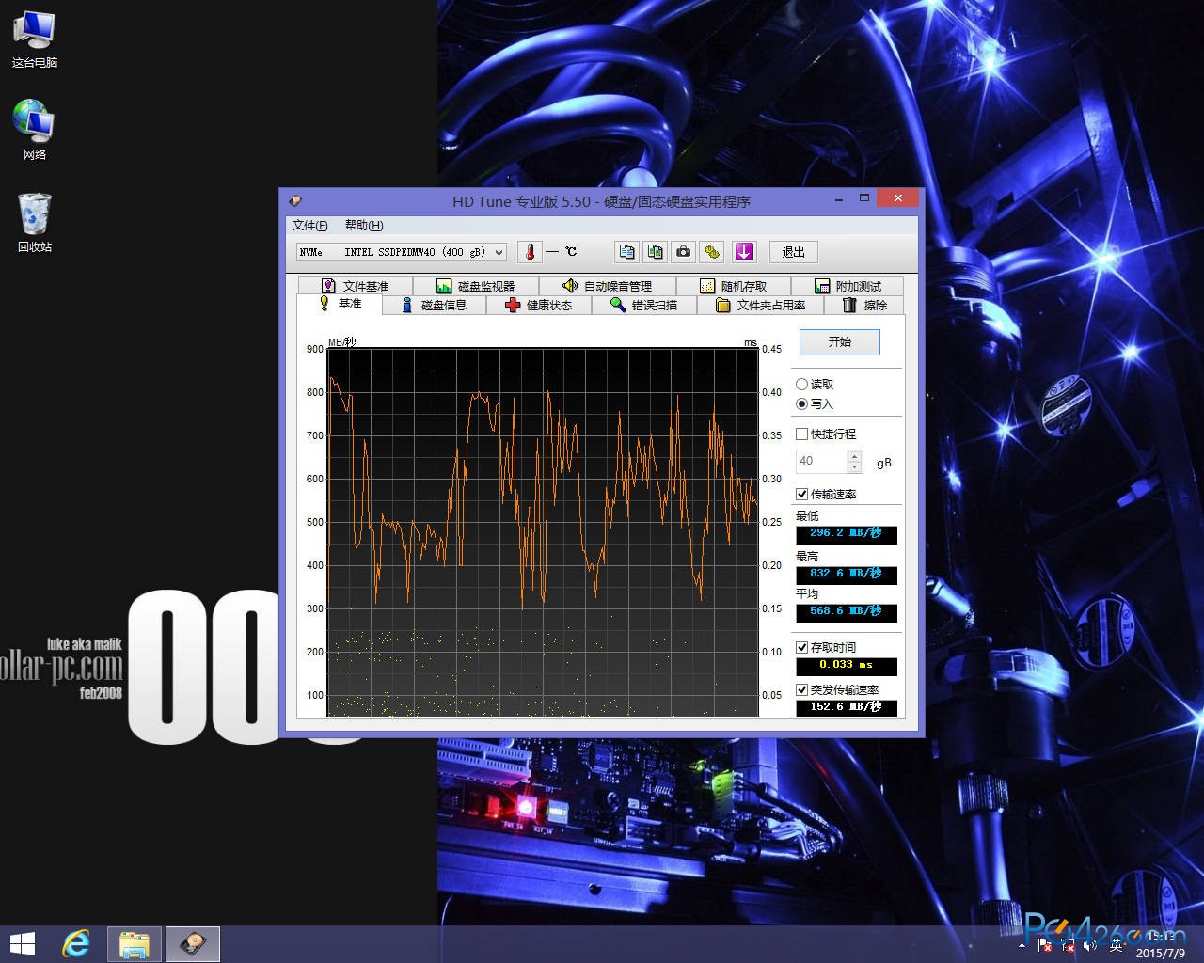Switch to the 附加测试 tab
Viewport: 1204px width, 963px height.
[848, 286]
